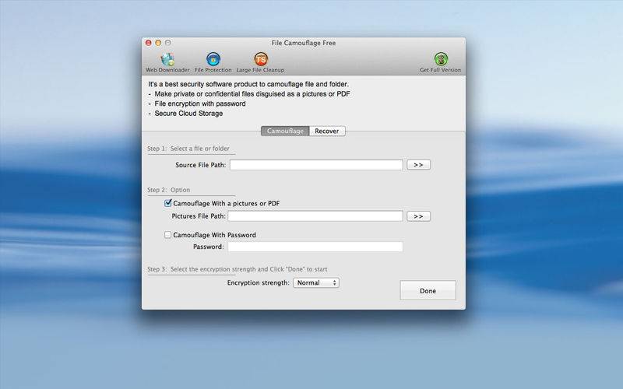
Task: Focus the Source File Path field
Action: click(x=316, y=165)
